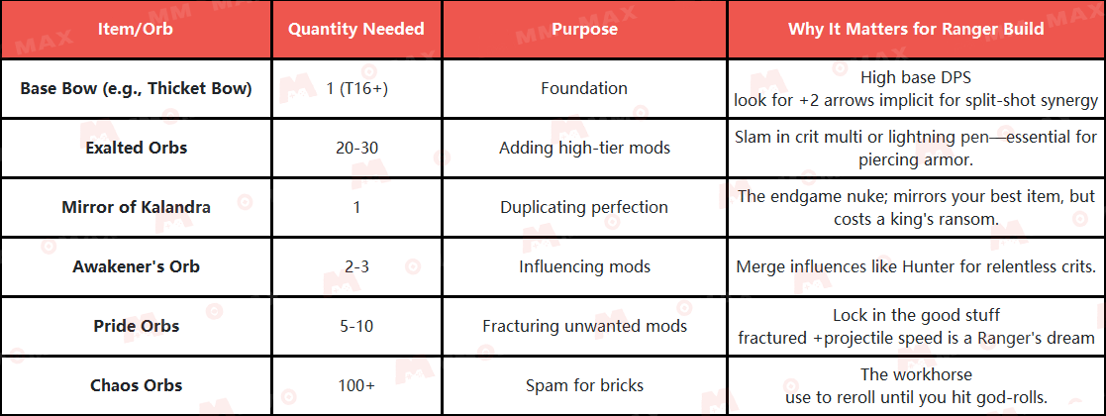The width and height of the screenshot is (1106, 416).
Task: Select the Exalted Orbs row label
Action: (136, 148)
